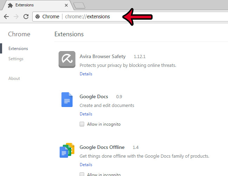The image size is (228, 176).
Task: Click the 'Create and edit documents' description
Action: point(107,105)
